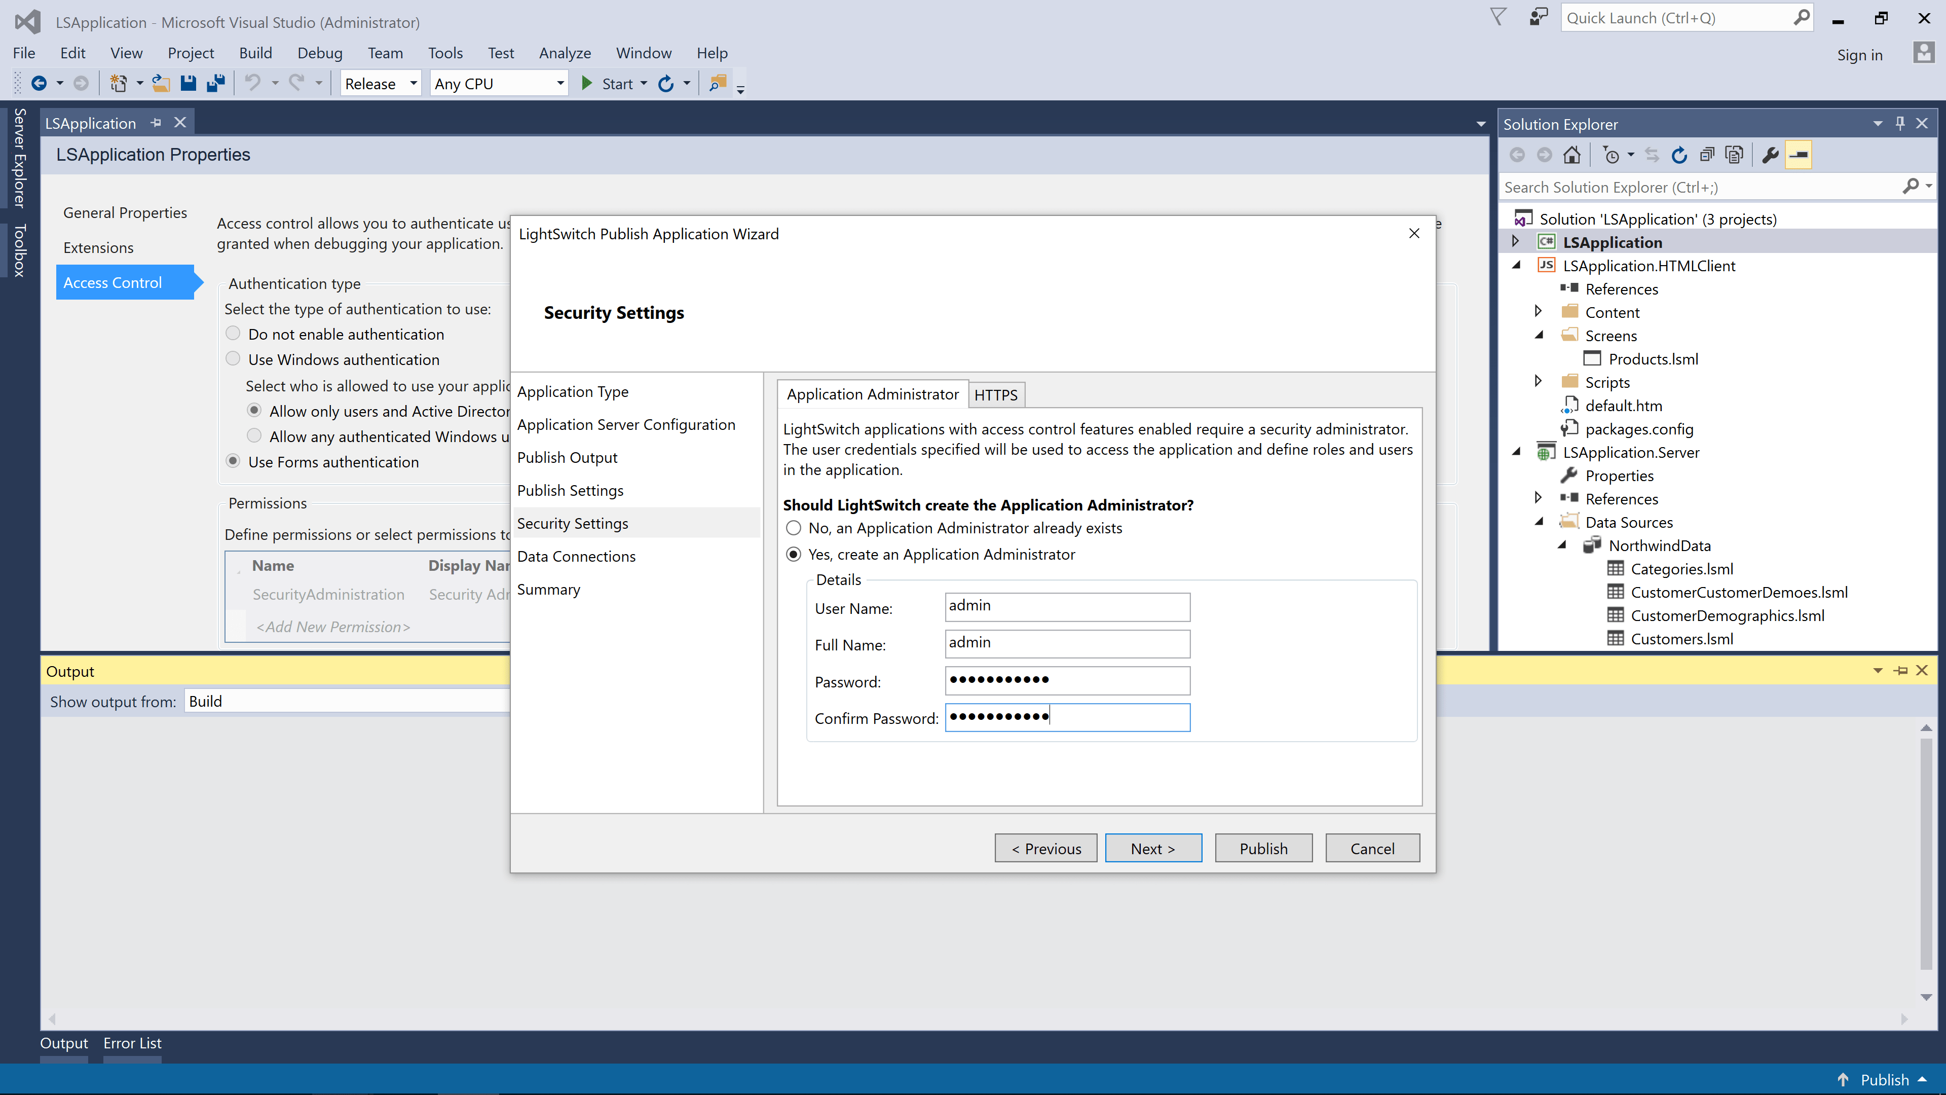
Task: Choose 'Do not enable authentication' radio button
Action: tap(233, 333)
